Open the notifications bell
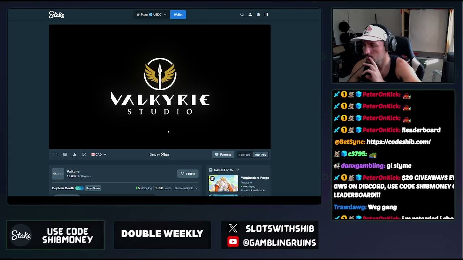 [258, 14]
